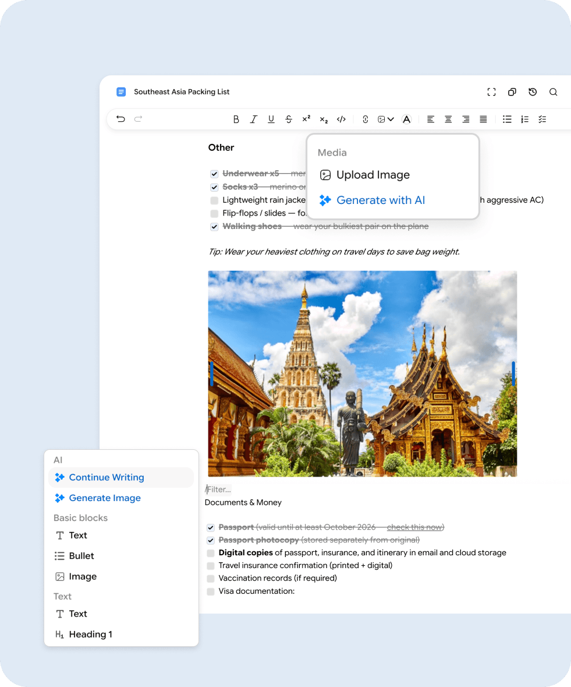Screen dimensions: 571x687
Task: Check the Flip-flops / slides item
Action: pos(214,213)
